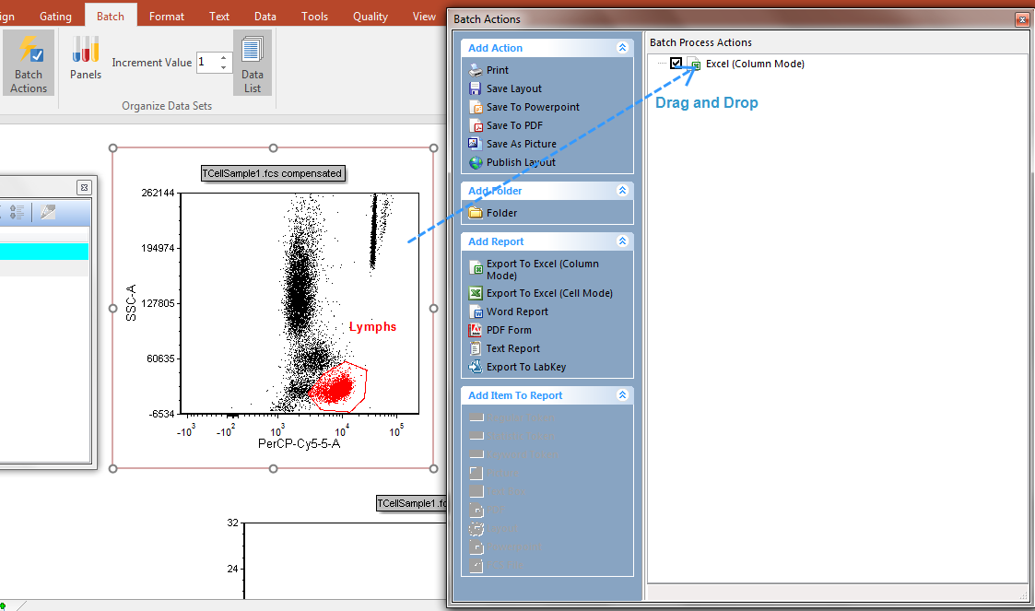Open the Panels tool in ribbon
The height and width of the screenshot is (611, 1035).
(86, 57)
